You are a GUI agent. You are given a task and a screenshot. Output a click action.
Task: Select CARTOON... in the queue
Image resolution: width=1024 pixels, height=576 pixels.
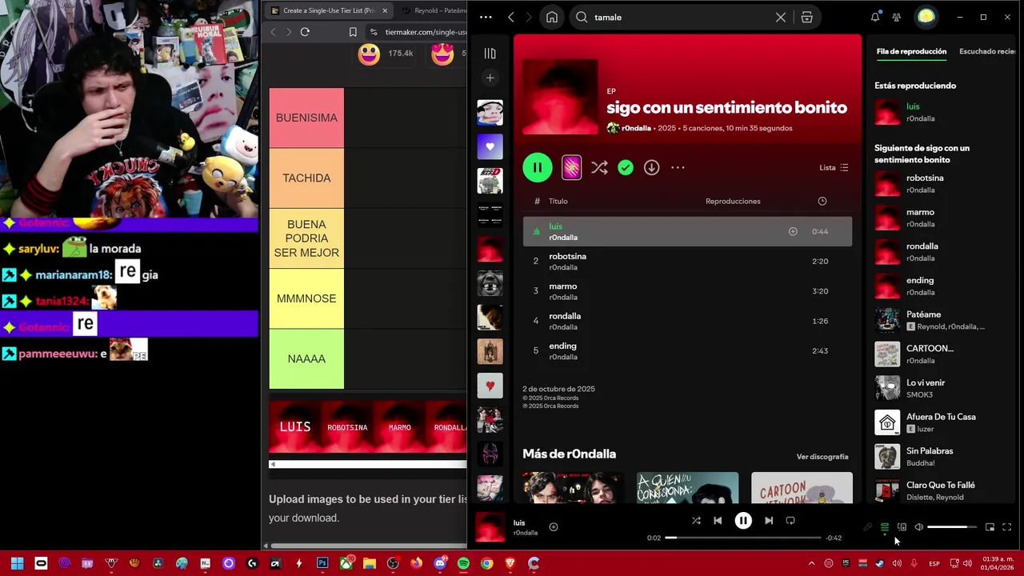click(x=944, y=354)
